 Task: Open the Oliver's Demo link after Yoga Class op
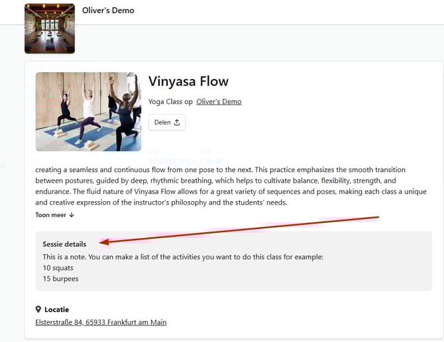[x=219, y=101]
